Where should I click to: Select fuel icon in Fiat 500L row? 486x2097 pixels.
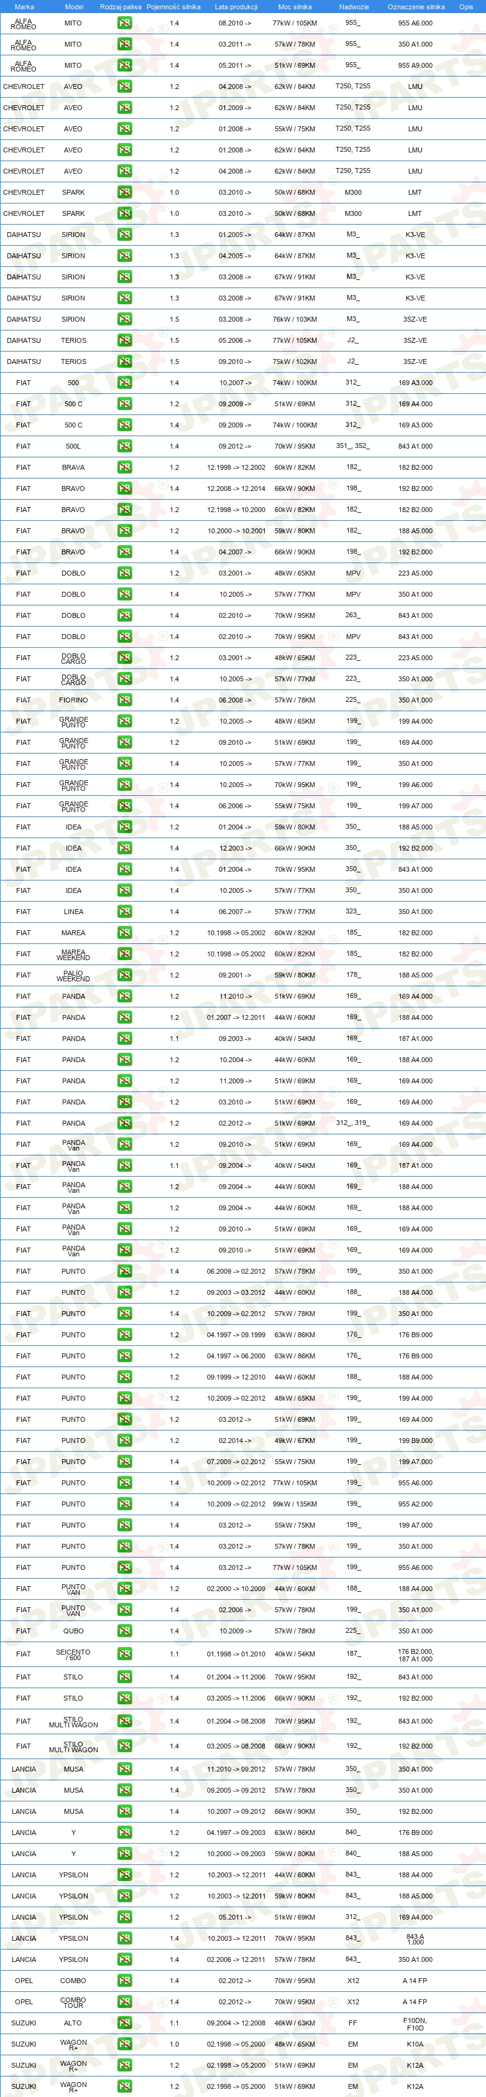(x=124, y=446)
